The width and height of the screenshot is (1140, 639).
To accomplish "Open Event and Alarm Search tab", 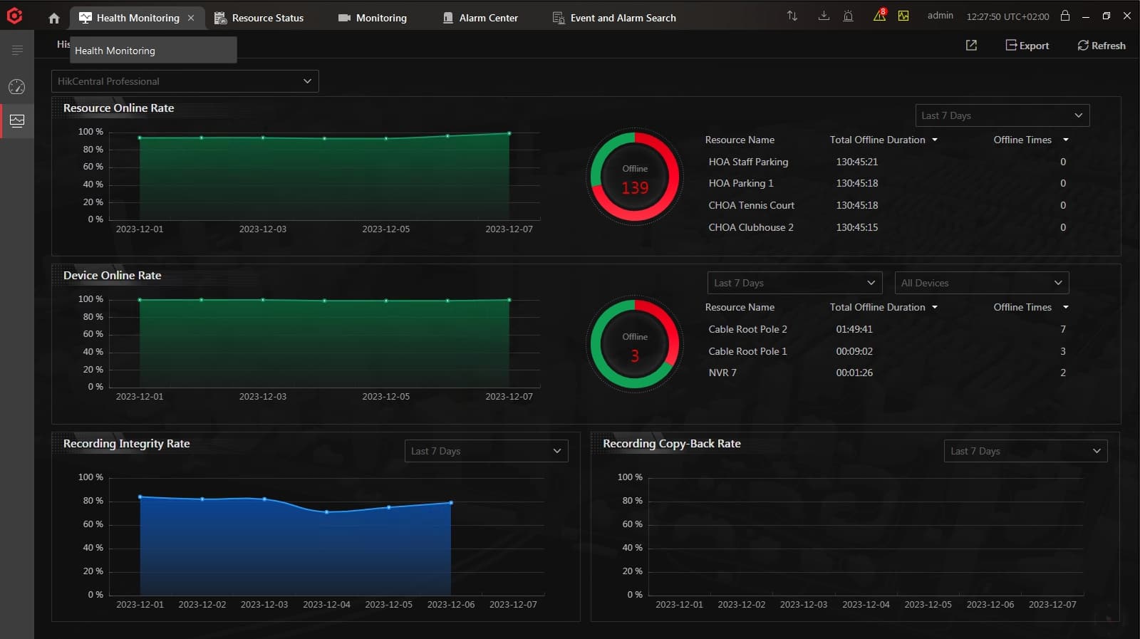I will click(x=614, y=18).
